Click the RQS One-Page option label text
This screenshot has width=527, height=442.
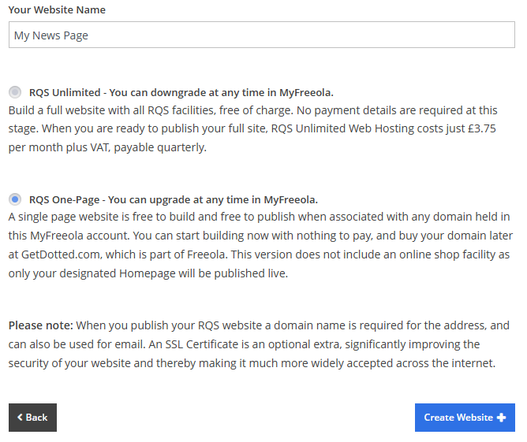[174, 199]
